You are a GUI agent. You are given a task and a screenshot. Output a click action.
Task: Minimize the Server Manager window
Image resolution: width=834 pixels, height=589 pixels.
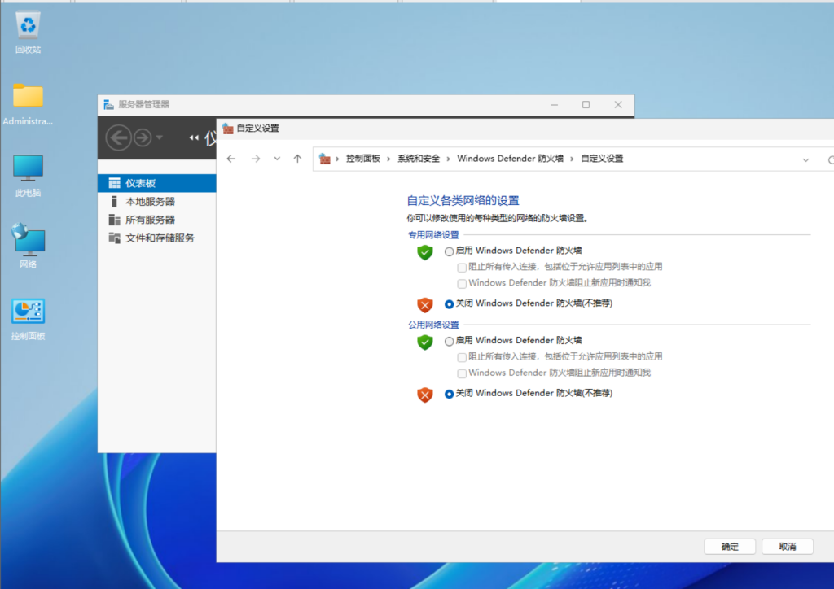coord(554,105)
